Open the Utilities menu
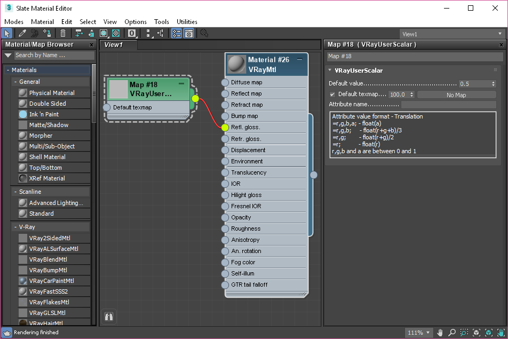Screen dimensions: 508x339 (x=187, y=22)
